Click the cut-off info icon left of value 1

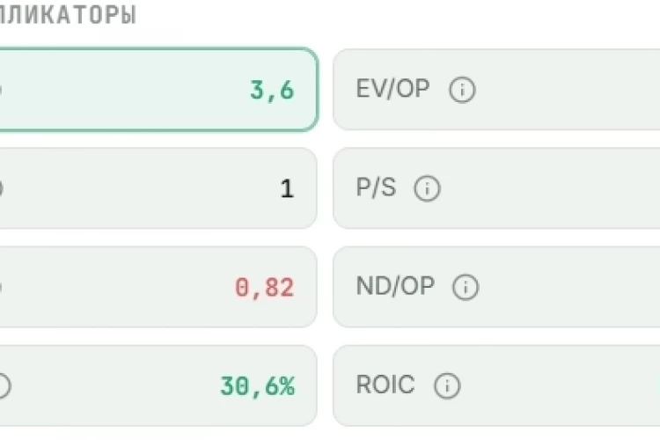(1, 188)
